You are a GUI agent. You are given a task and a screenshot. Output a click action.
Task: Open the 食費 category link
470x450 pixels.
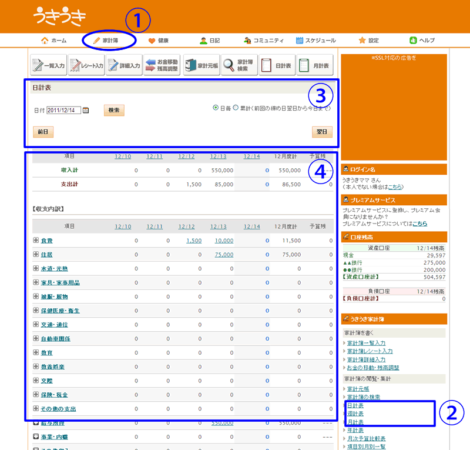coord(47,241)
